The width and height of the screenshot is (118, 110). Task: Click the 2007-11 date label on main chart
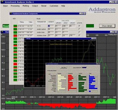97,97
